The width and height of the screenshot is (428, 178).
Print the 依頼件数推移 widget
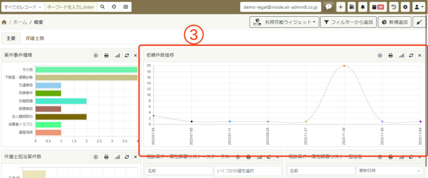point(390,55)
